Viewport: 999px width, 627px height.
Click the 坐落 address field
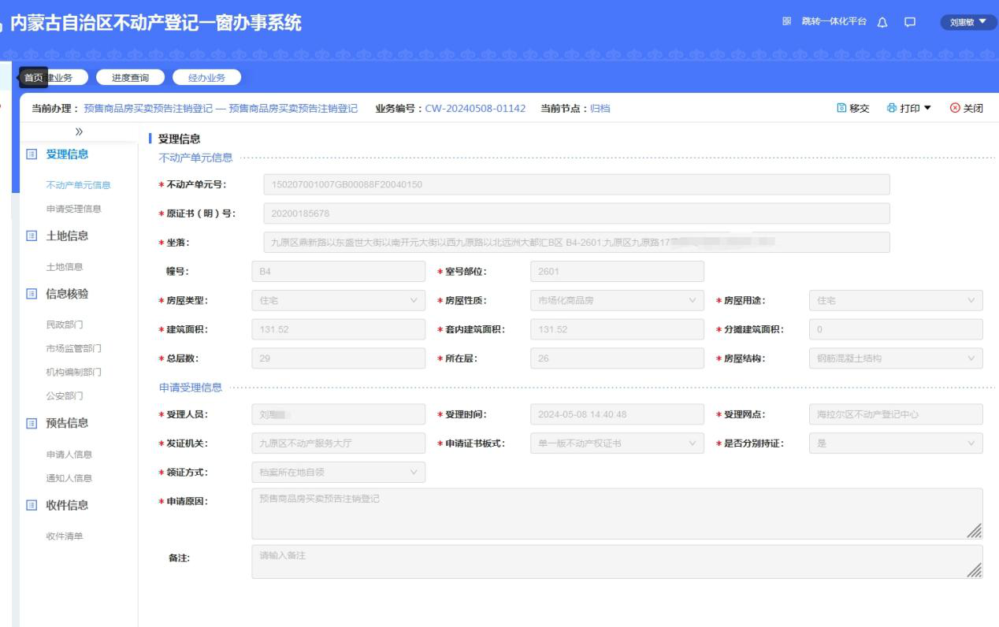click(577, 243)
